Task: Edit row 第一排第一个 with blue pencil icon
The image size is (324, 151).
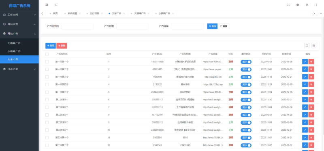Action: (305, 62)
